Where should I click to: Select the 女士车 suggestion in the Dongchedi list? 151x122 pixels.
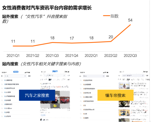coord(85,114)
